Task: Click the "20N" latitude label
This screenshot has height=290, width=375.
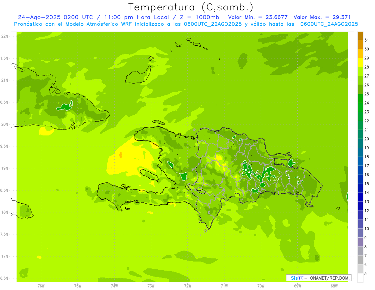Action: coord(4,124)
